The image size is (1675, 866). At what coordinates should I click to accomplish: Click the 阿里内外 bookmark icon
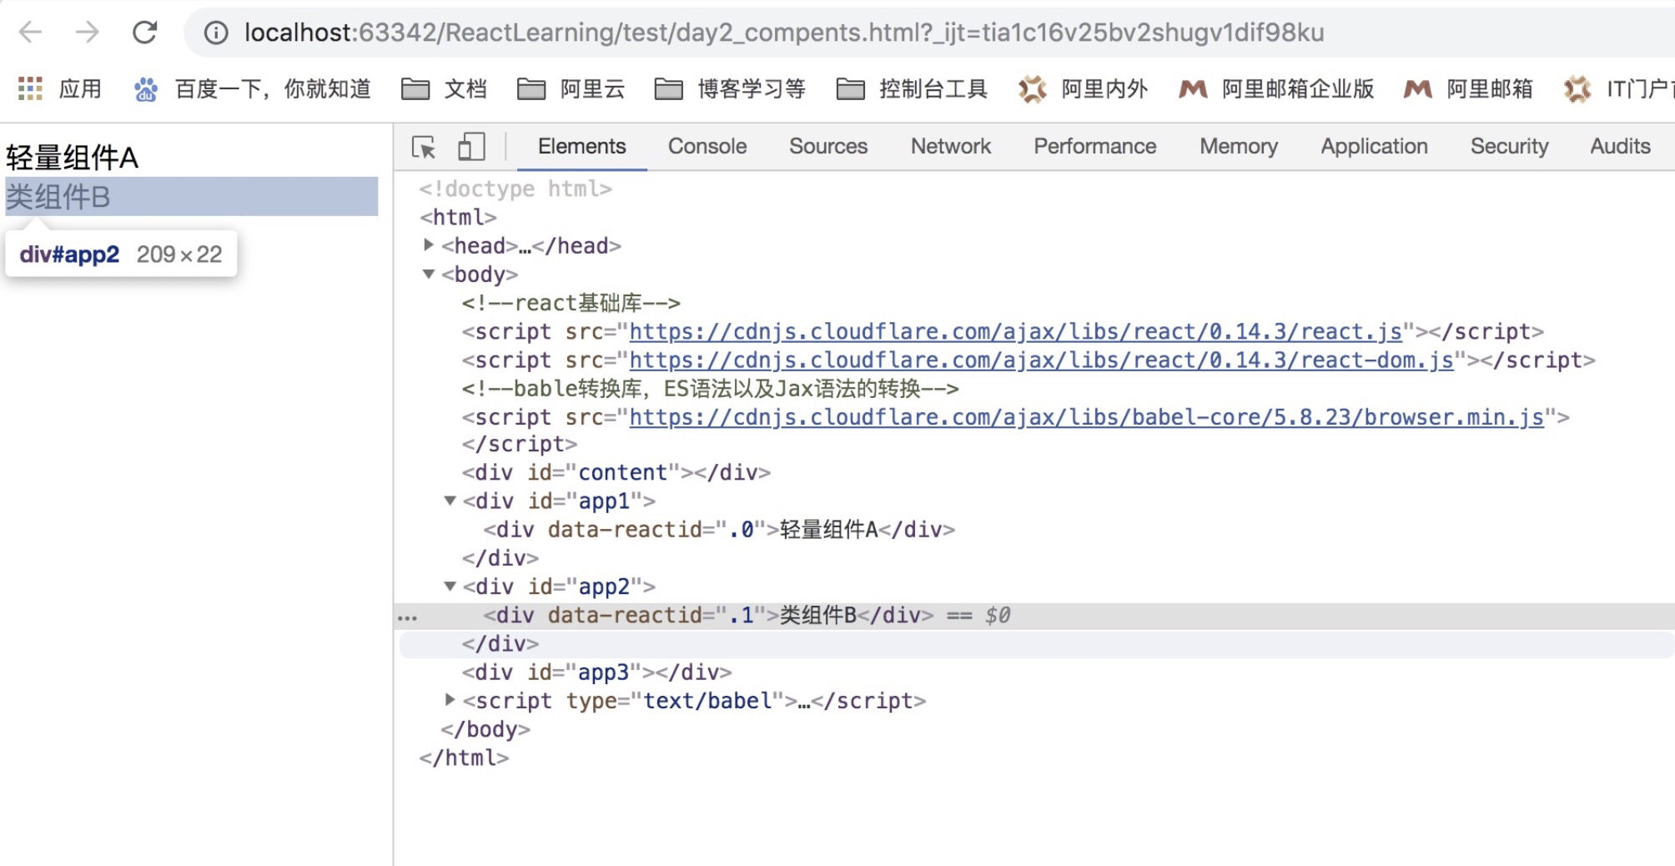(1032, 88)
